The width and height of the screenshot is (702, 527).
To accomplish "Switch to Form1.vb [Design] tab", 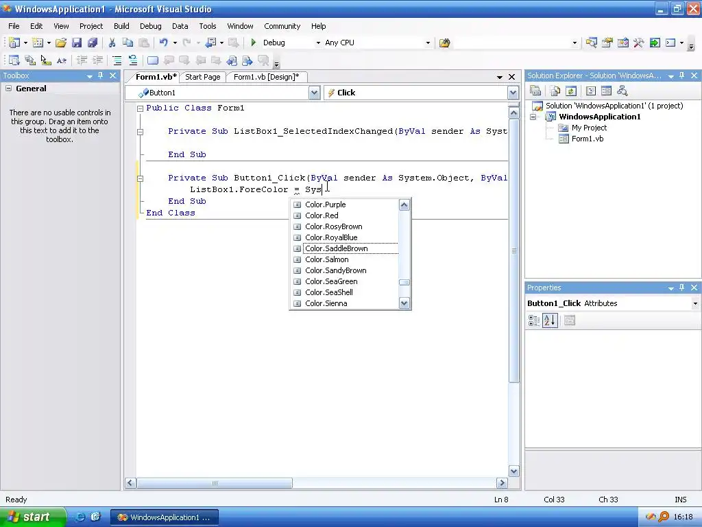I will pyautogui.click(x=267, y=77).
